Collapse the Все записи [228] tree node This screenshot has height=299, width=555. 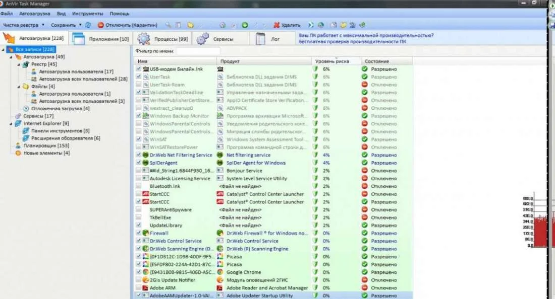3,49
